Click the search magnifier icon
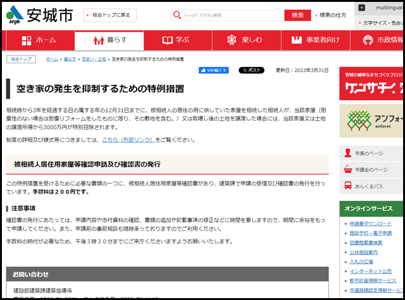The width and height of the screenshot is (405, 300). pyautogui.click(x=177, y=15)
